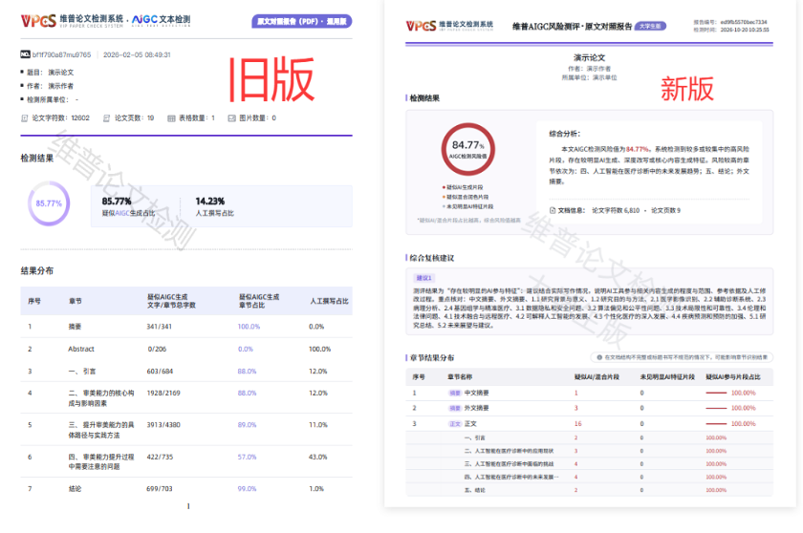
Task: Click the red 84.77% in analysis paragraph
Action: [637, 149]
